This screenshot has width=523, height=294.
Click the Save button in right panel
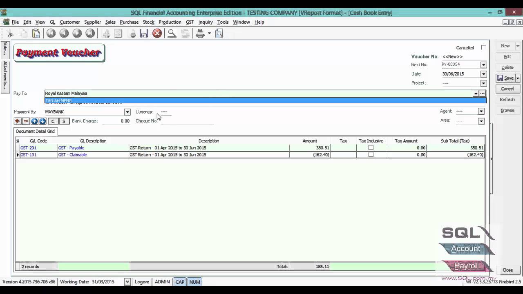506,78
